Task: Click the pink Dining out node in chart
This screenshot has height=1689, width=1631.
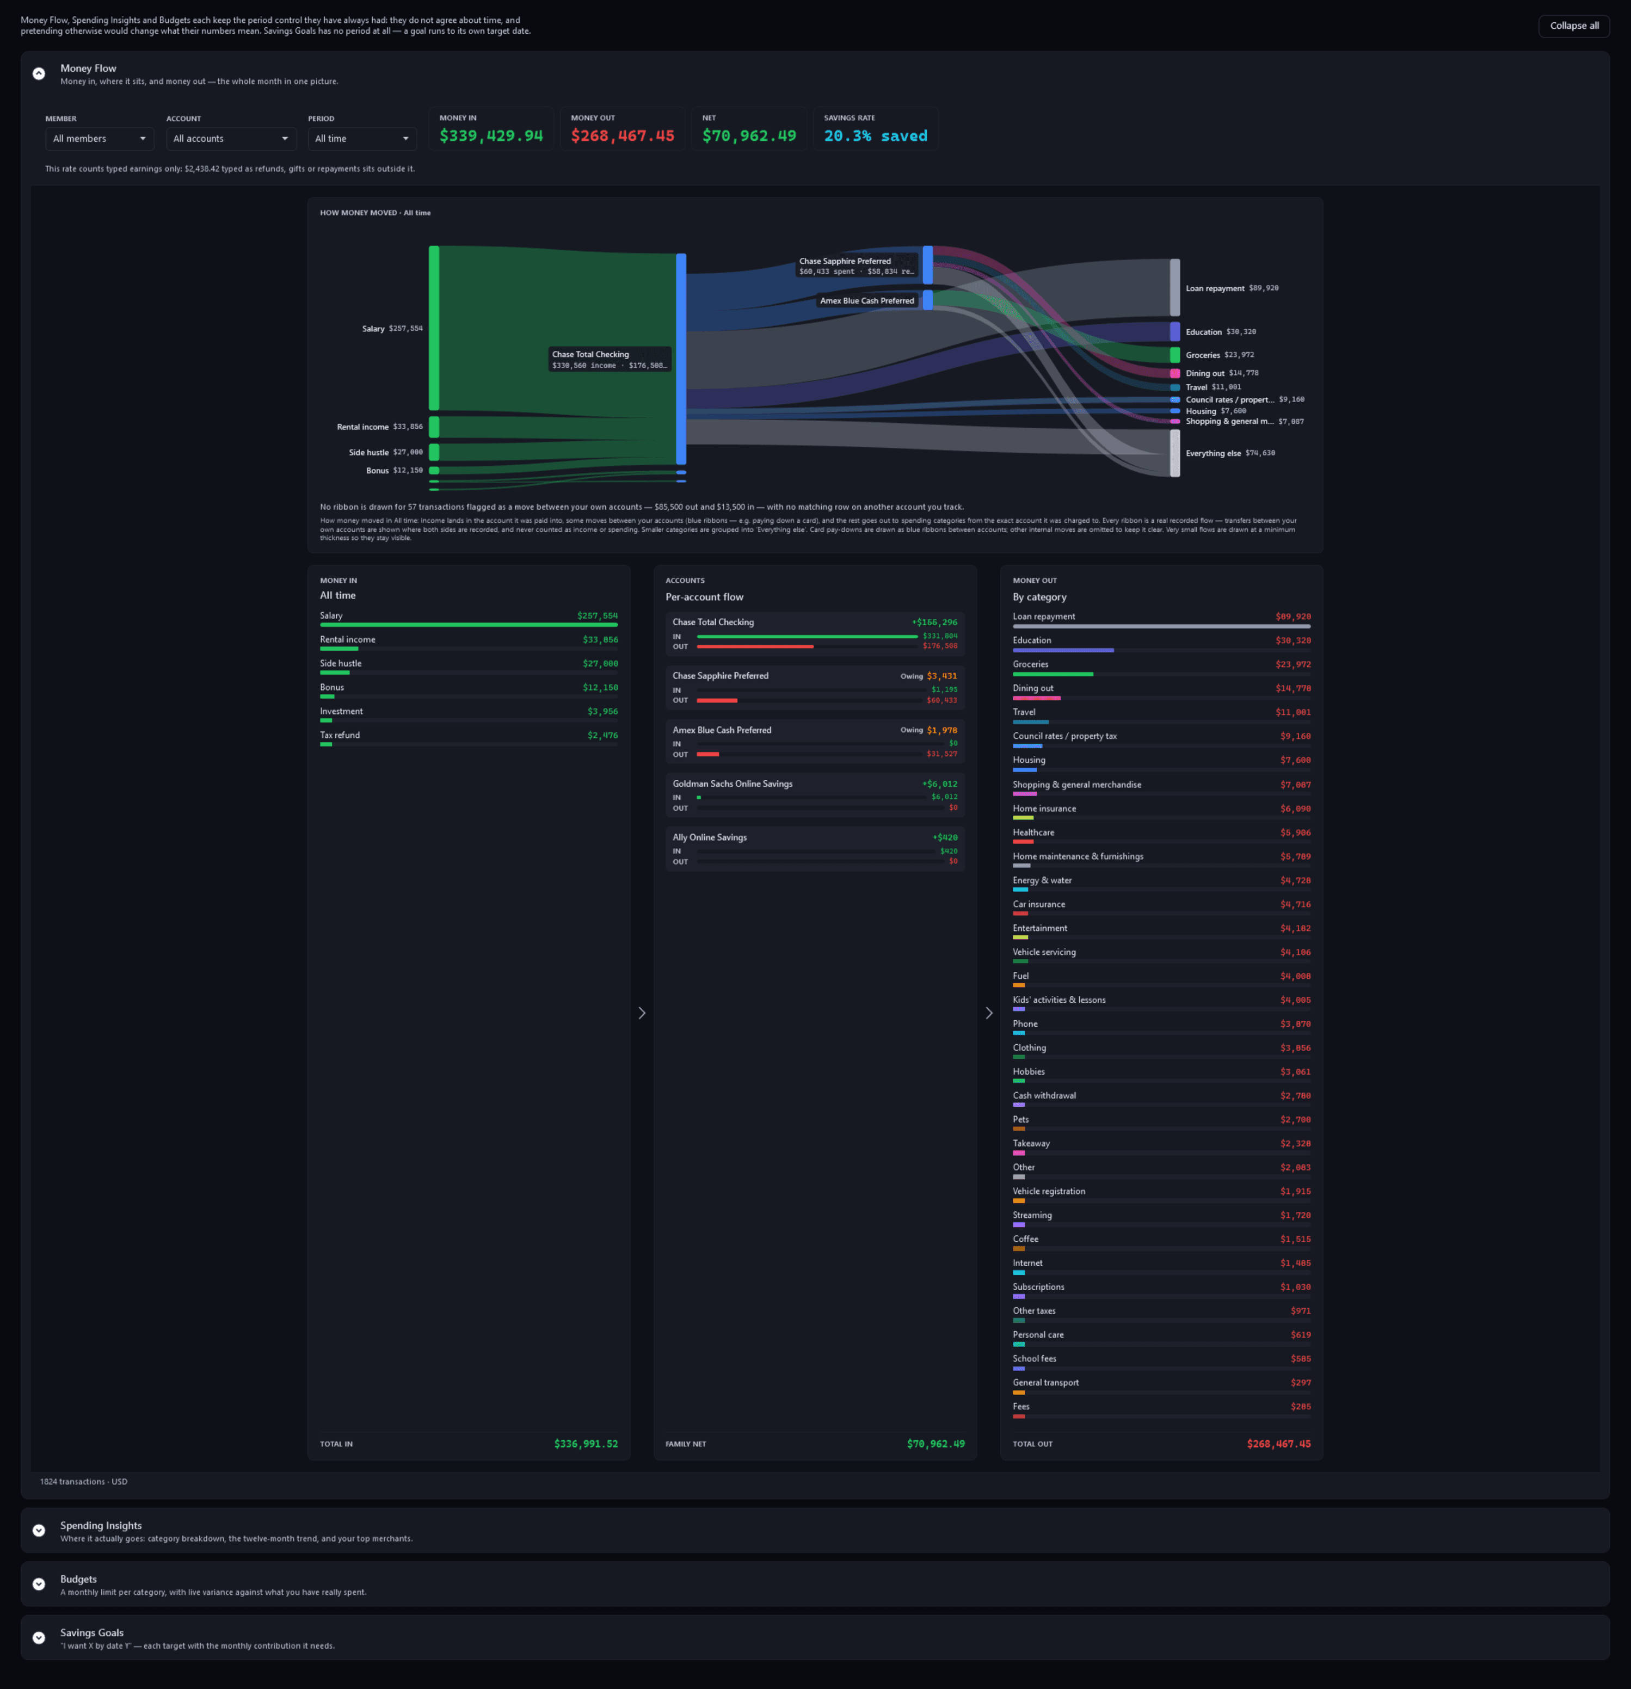Action: 1174,373
